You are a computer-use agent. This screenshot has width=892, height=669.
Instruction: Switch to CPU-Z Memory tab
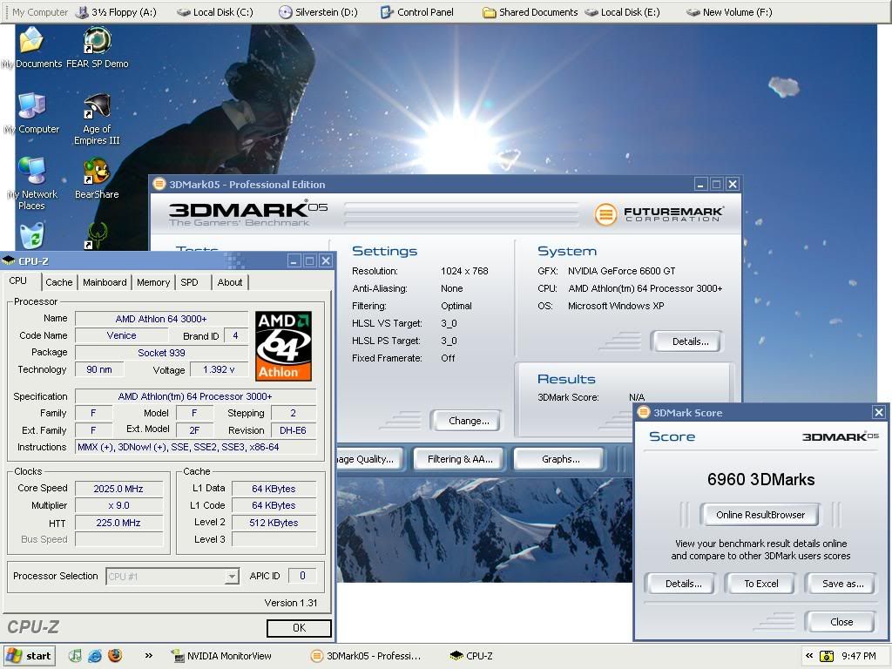(153, 282)
